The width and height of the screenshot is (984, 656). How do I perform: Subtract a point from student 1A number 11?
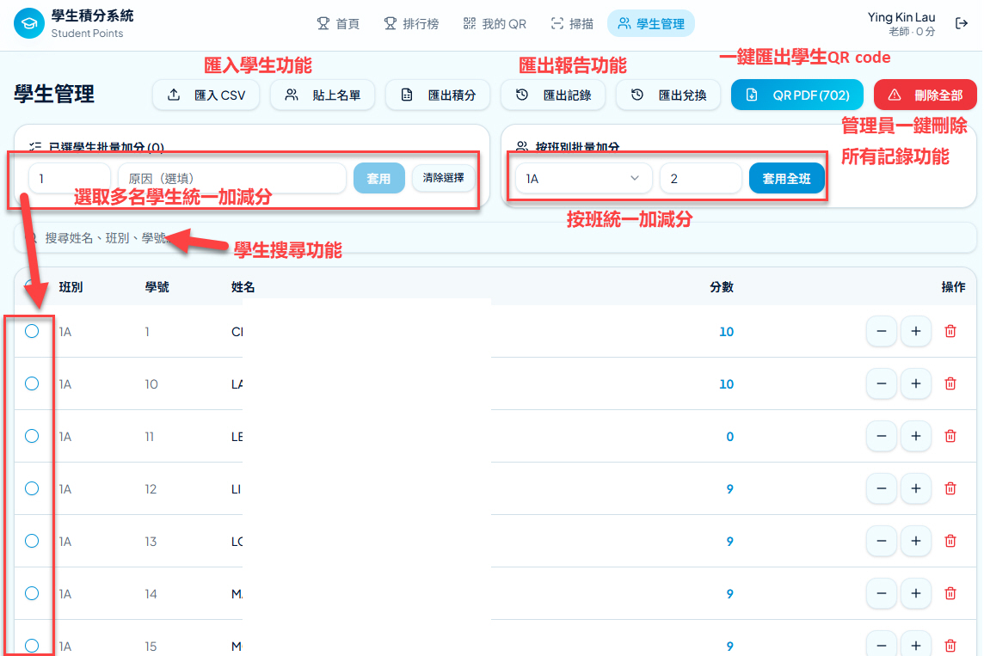pos(881,437)
